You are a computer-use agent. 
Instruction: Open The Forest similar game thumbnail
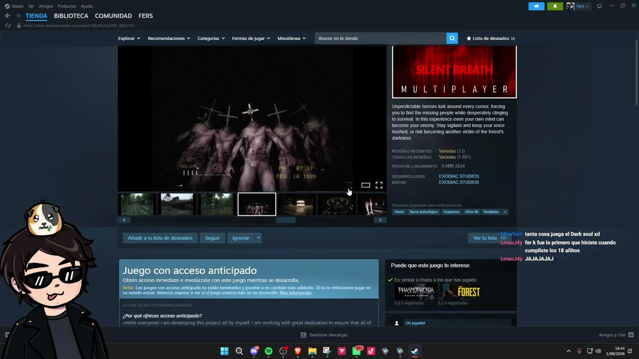click(x=459, y=292)
